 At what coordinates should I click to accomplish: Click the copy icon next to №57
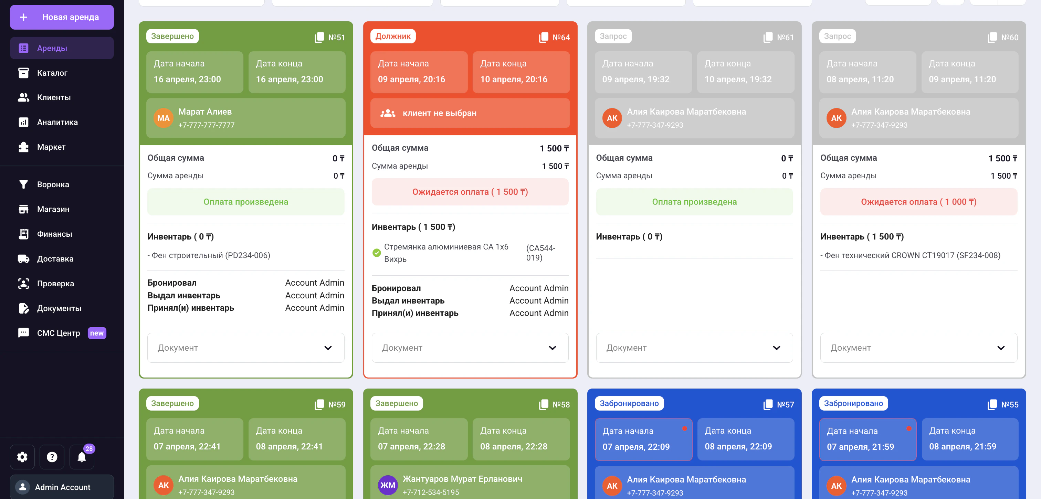tap(768, 405)
